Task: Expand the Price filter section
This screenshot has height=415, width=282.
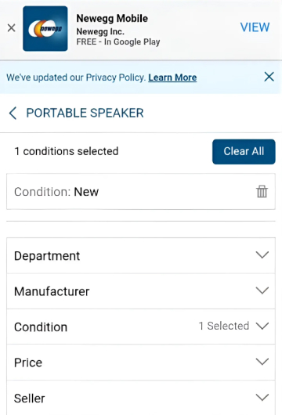Action: [x=141, y=363]
